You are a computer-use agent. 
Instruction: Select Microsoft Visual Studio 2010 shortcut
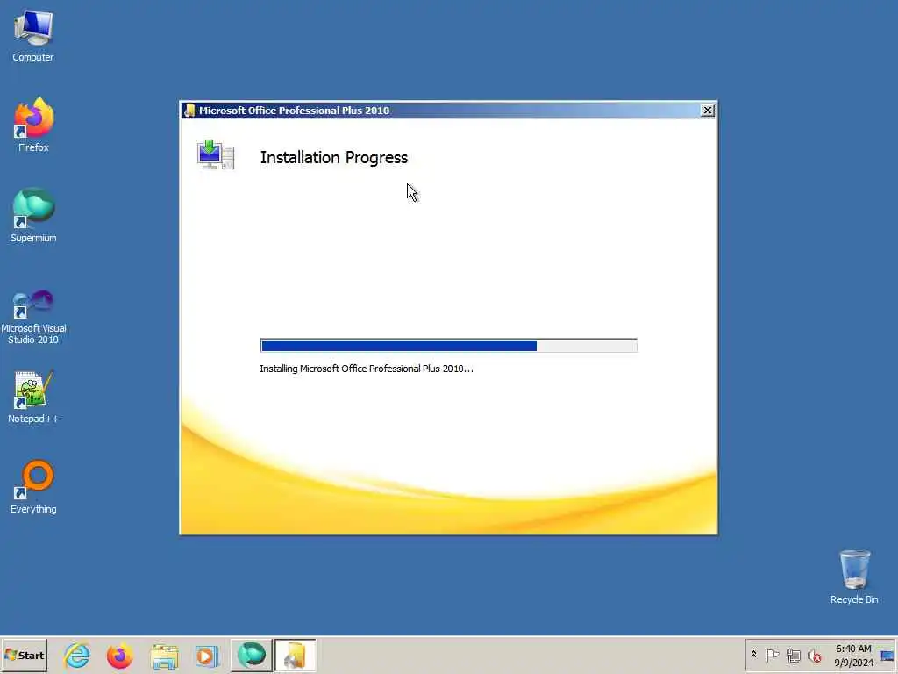pyautogui.click(x=33, y=317)
